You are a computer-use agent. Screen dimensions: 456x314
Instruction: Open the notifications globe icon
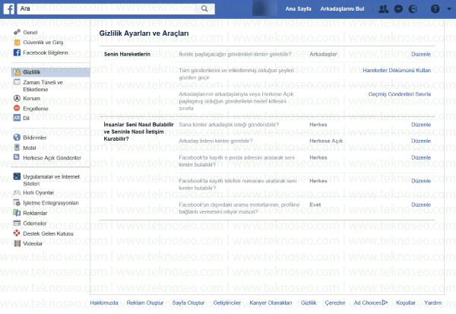413,9
